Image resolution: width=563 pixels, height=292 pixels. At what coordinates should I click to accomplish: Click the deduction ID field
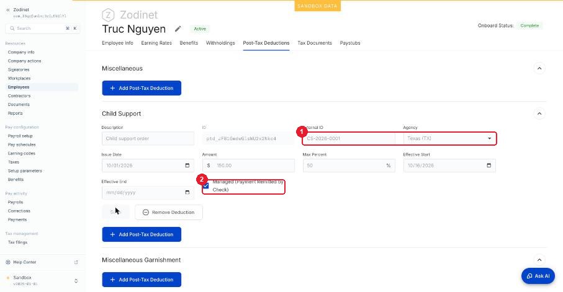pyautogui.click(x=248, y=138)
